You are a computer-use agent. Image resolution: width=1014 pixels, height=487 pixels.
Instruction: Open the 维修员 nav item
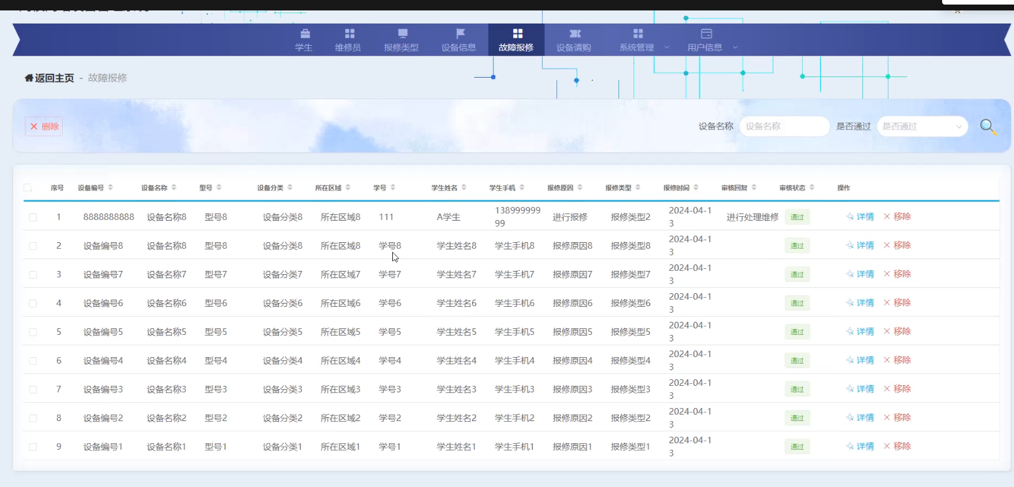(x=348, y=40)
